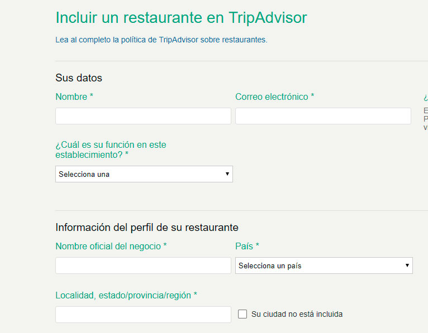Click the 'Correo electrónico *' label

tap(274, 96)
